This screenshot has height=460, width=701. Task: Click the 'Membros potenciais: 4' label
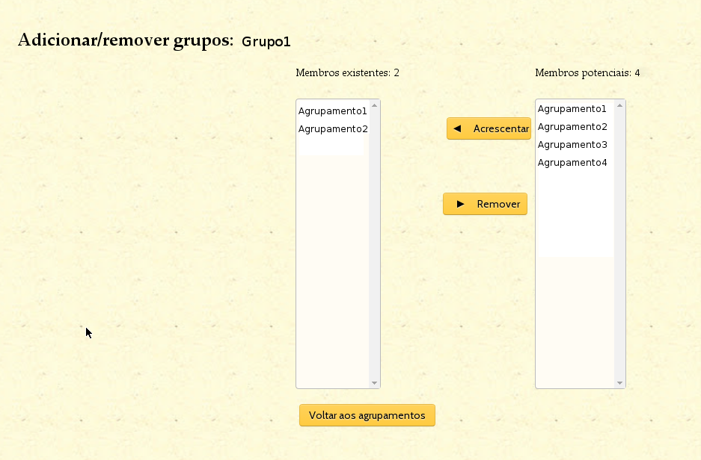pyautogui.click(x=587, y=72)
